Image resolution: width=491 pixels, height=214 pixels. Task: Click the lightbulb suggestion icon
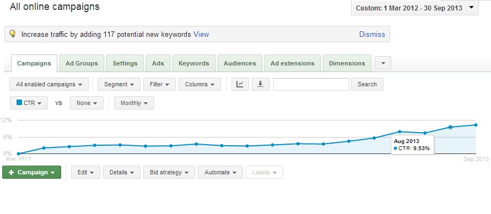point(13,34)
